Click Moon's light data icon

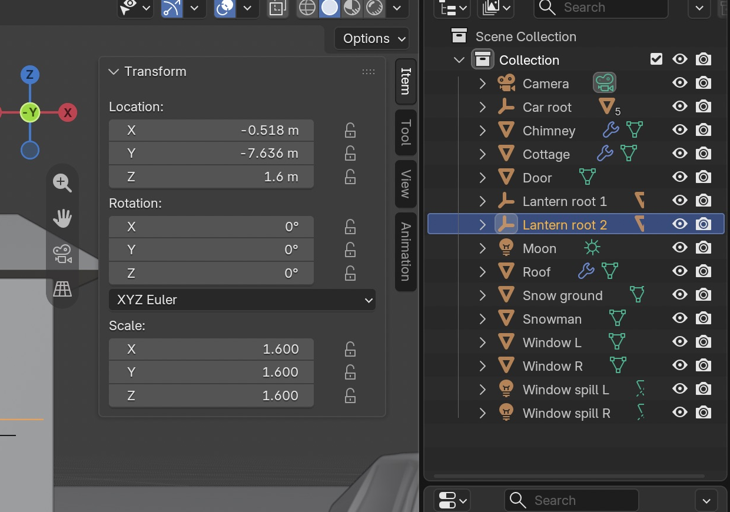tap(592, 248)
